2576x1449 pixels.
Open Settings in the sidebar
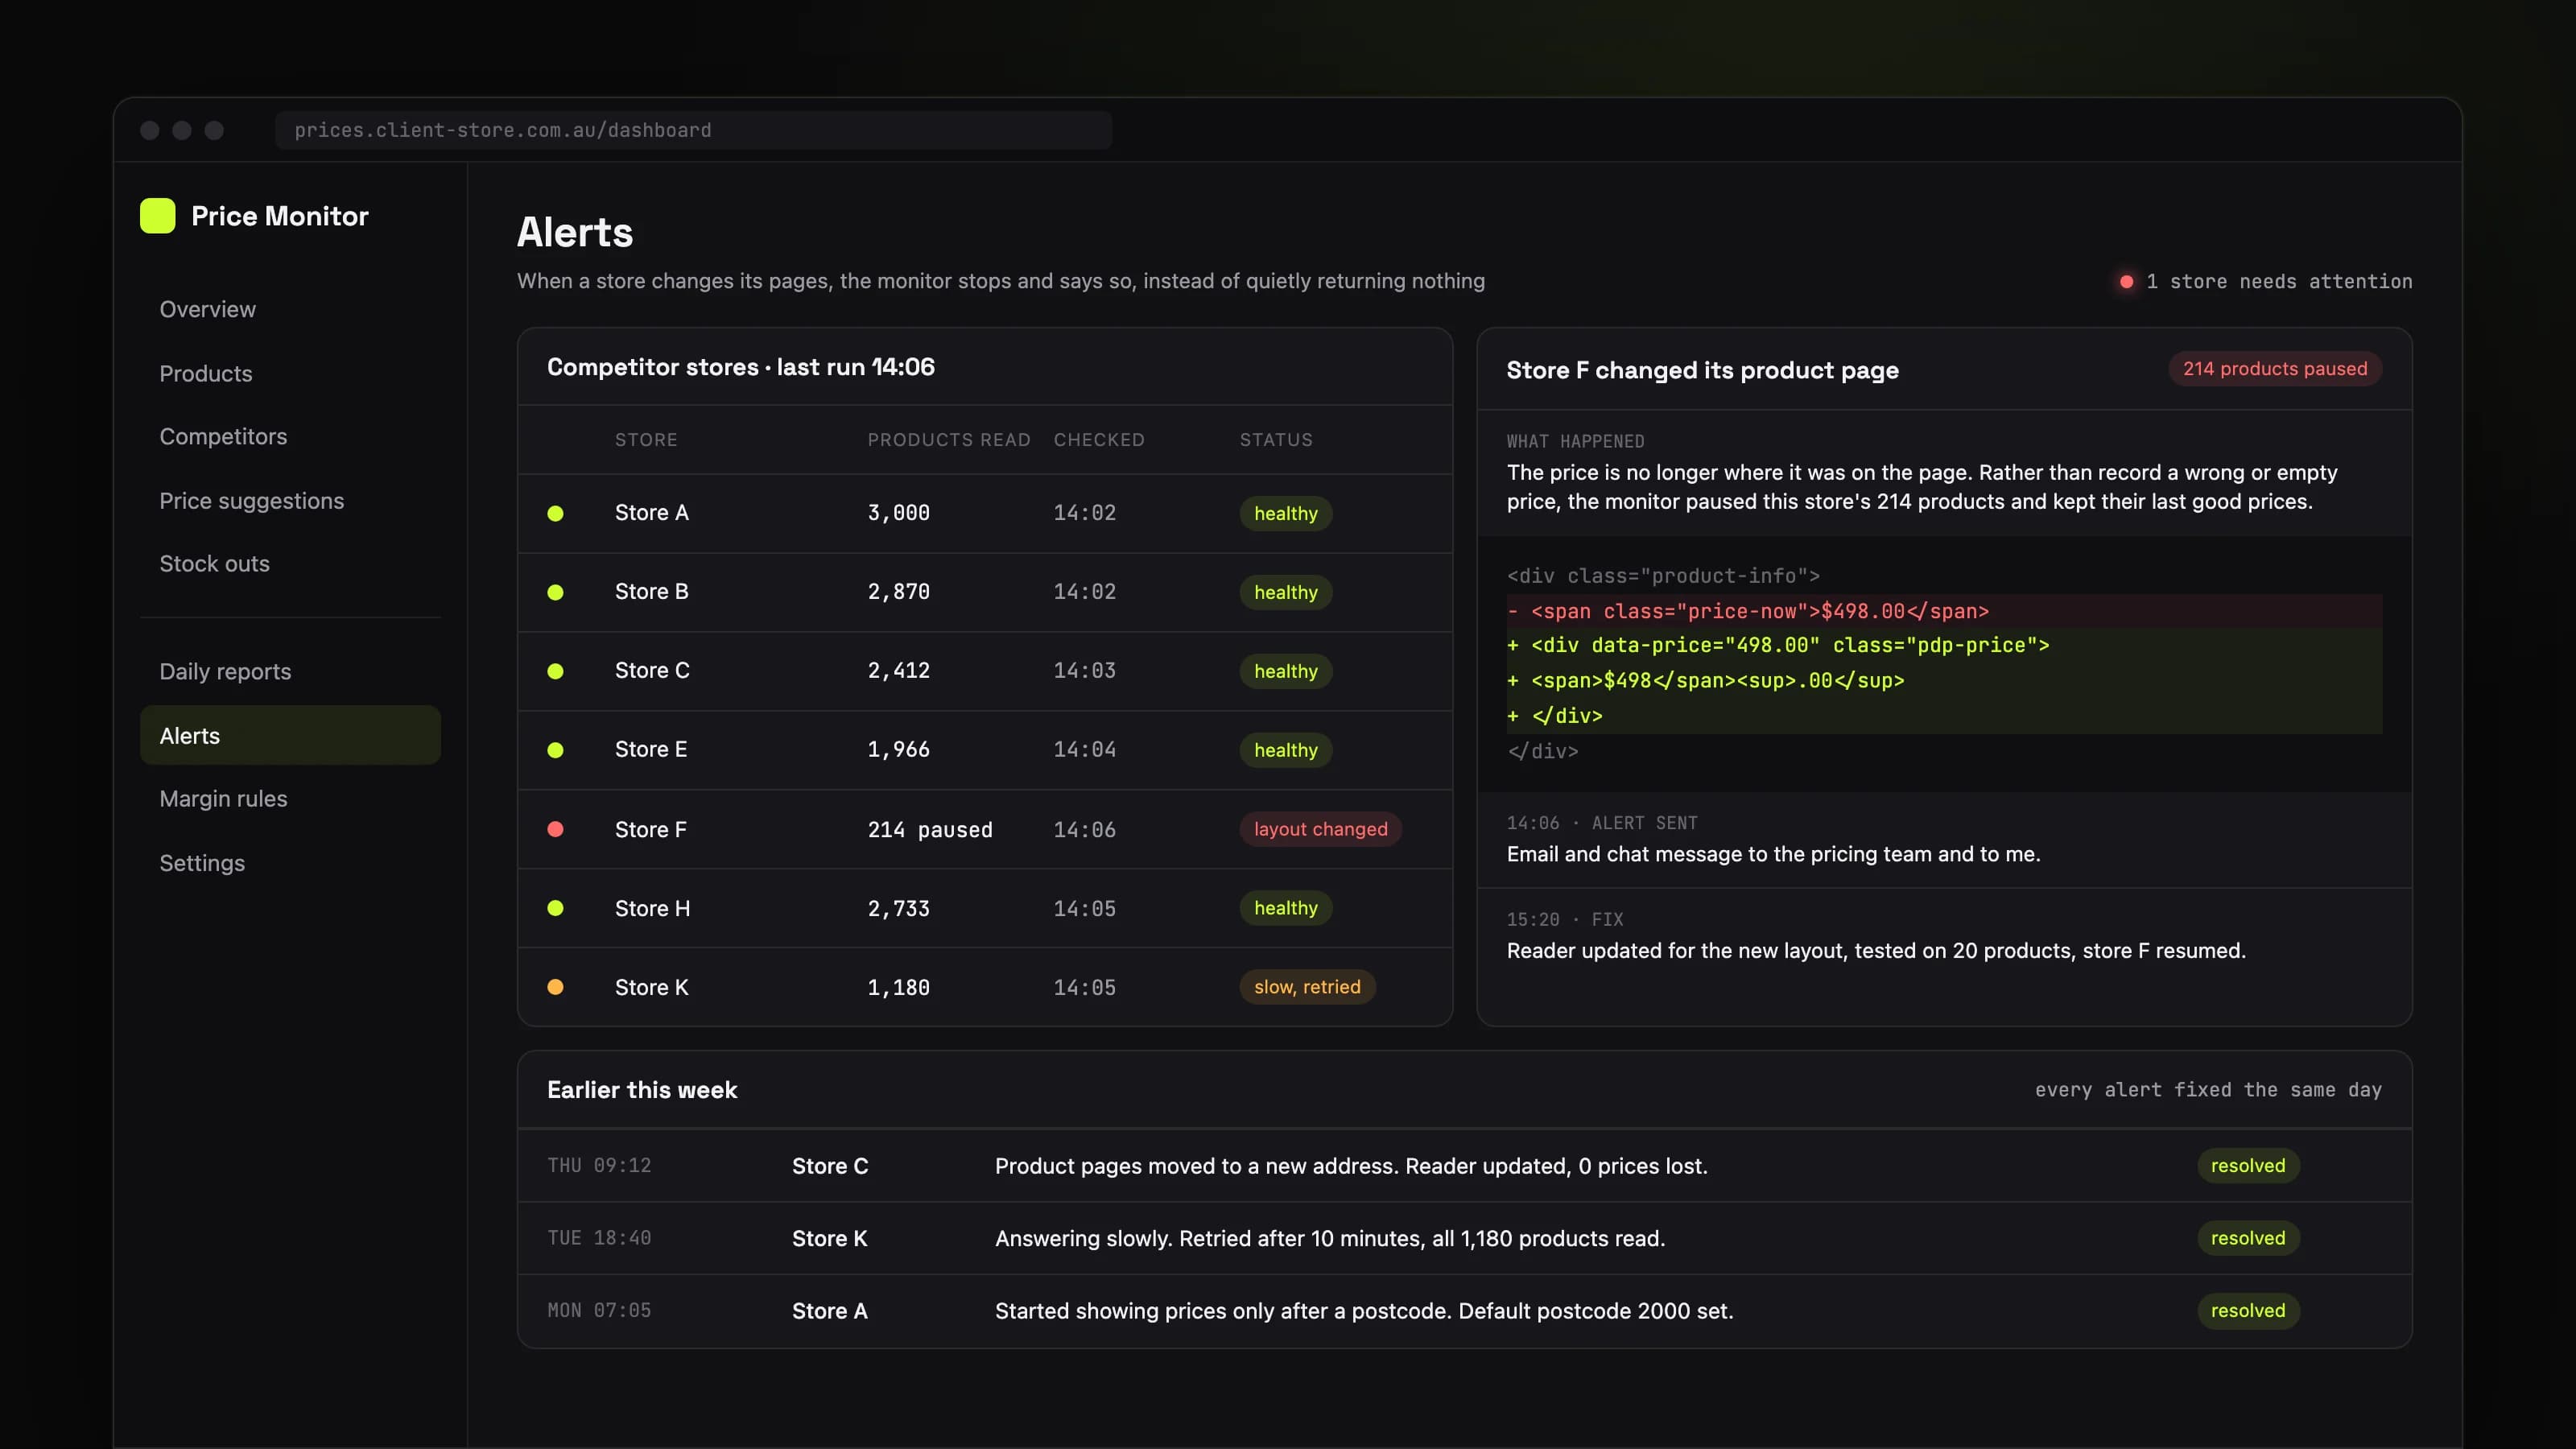coord(290,863)
